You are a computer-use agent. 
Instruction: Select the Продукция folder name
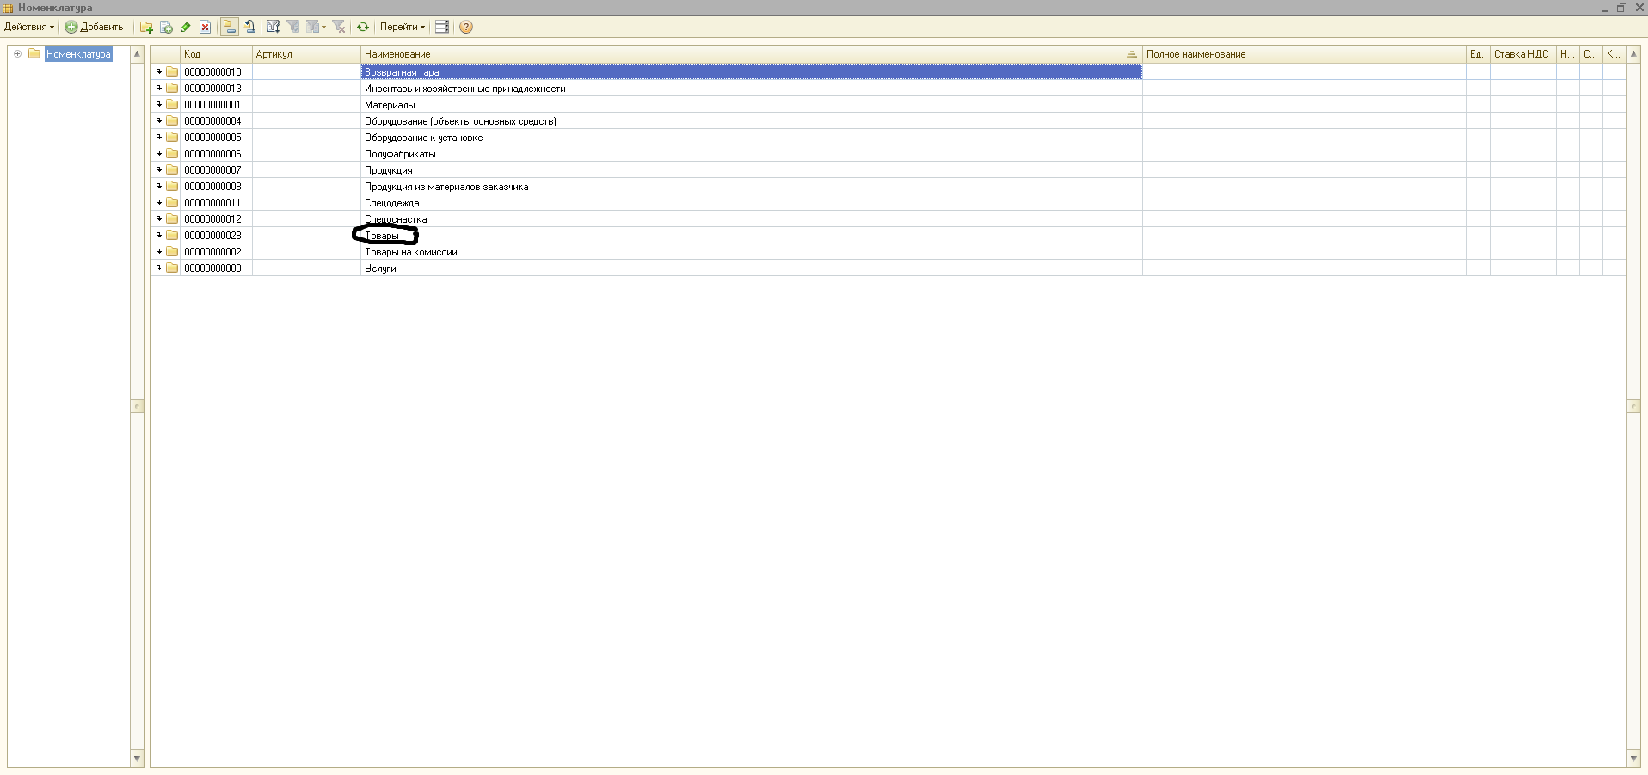point(389,170)
